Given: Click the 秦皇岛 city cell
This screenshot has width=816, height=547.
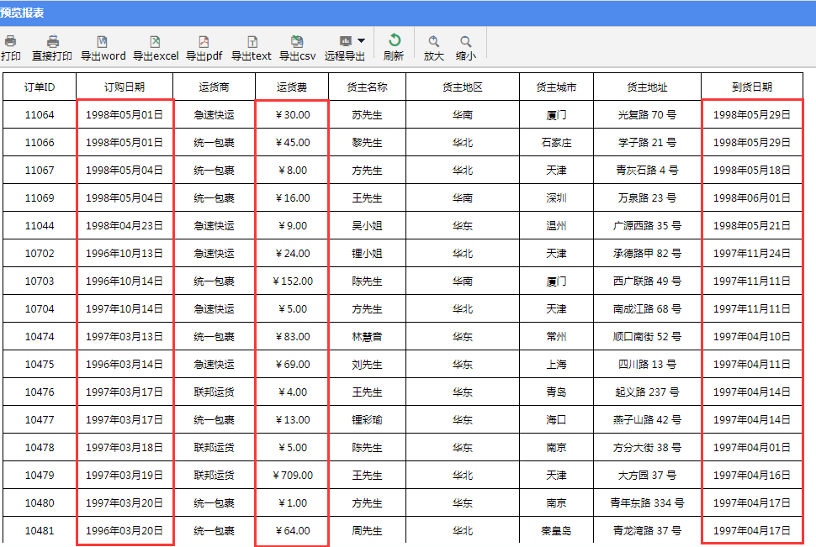Looking at the screenshot, I should 556,531.
